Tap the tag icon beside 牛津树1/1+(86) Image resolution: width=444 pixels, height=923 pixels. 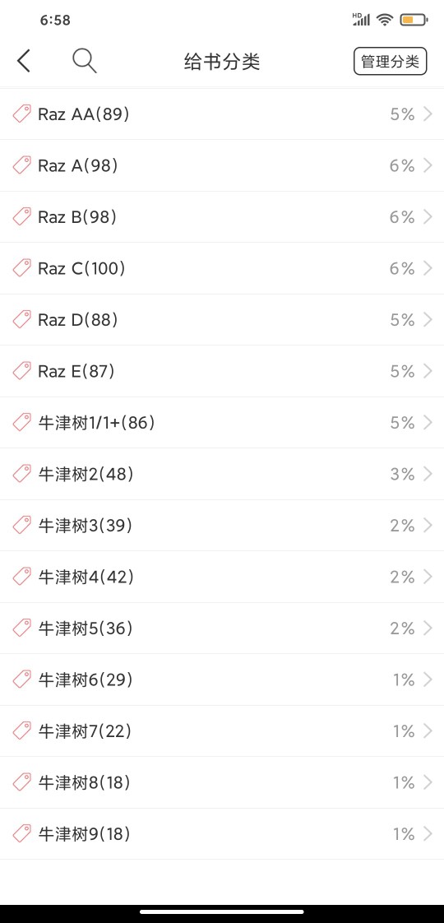pyautogui.click(x=21, y=422)
